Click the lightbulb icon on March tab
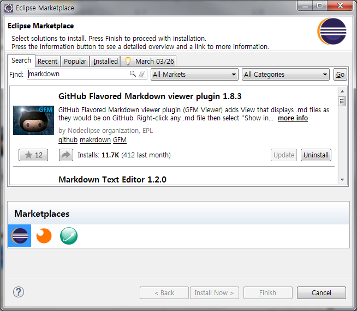 coord(128,61)
